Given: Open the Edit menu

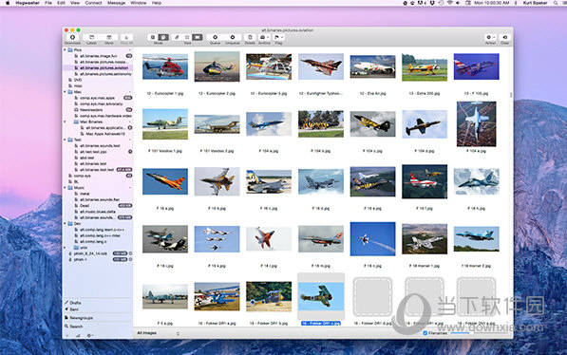Looking at the screenshot, I should click(61, 3).
